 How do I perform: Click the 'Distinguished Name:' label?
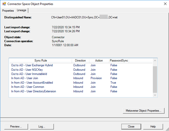18,17
